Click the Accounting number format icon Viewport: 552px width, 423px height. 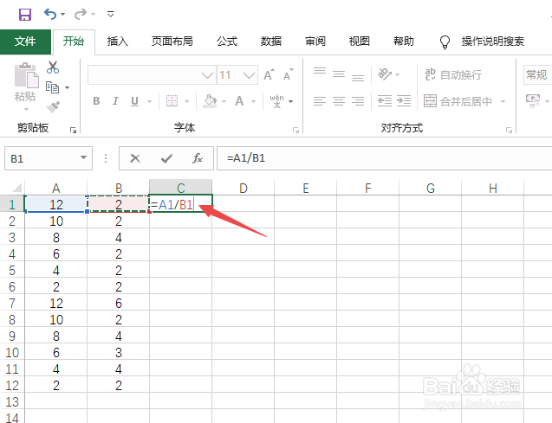click(x=533, y=101)
